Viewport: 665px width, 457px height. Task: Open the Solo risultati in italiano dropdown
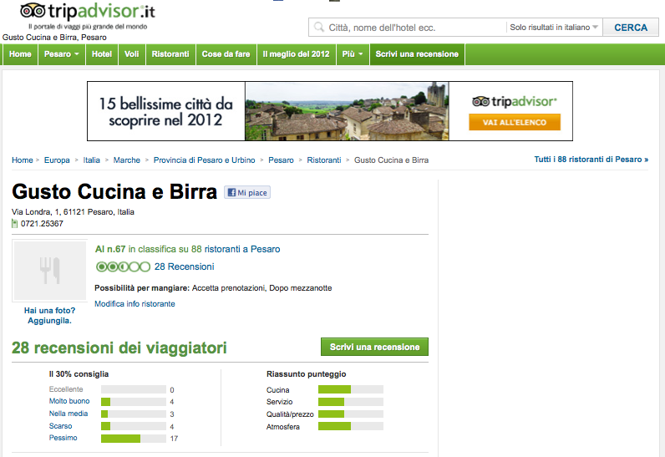[554, 27]
